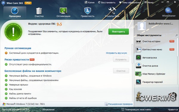Open Расширенная проверка link

119,104
